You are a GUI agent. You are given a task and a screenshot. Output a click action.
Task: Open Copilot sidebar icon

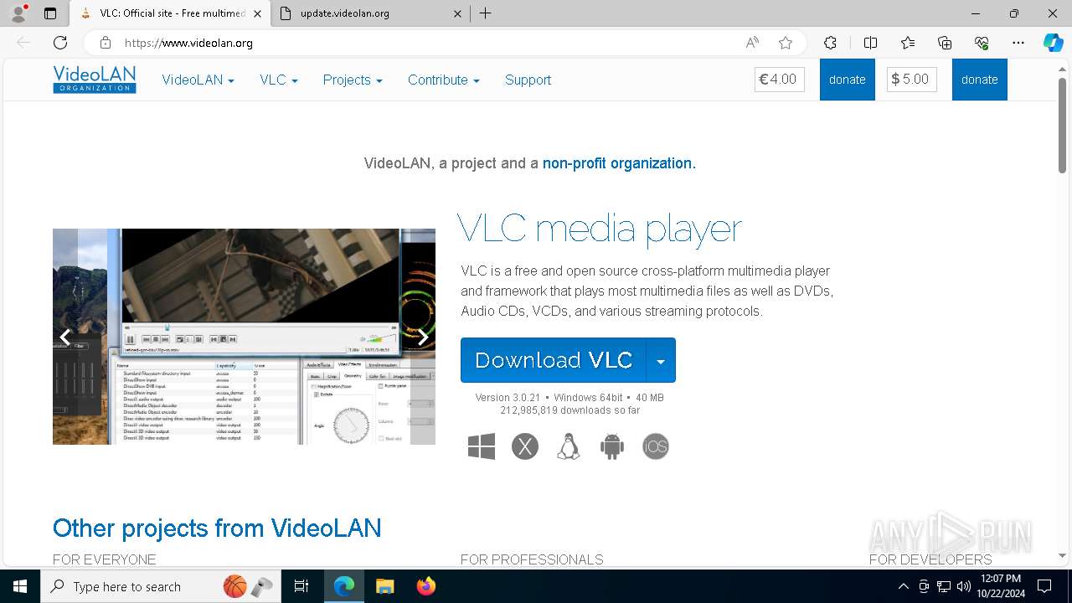point(1053,43)
